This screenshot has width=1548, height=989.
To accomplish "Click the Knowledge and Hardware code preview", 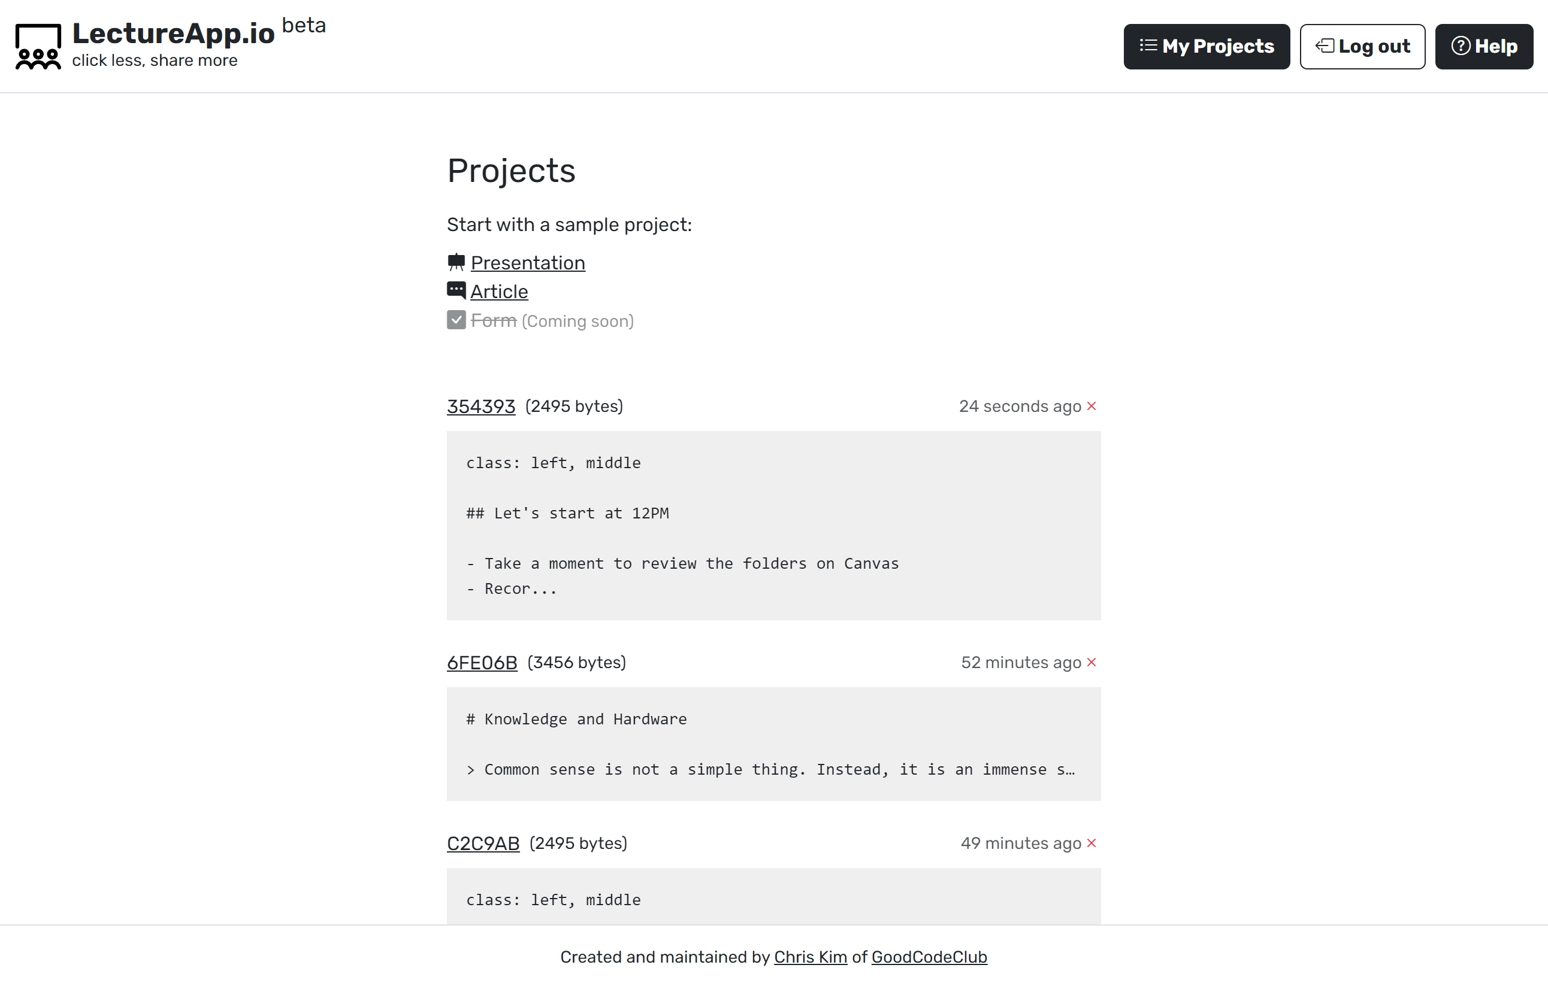I will [773, 744].
